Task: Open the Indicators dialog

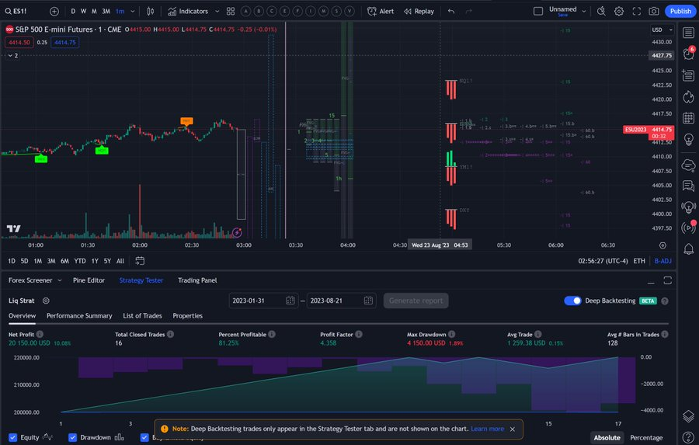Action: pos(188,11)
